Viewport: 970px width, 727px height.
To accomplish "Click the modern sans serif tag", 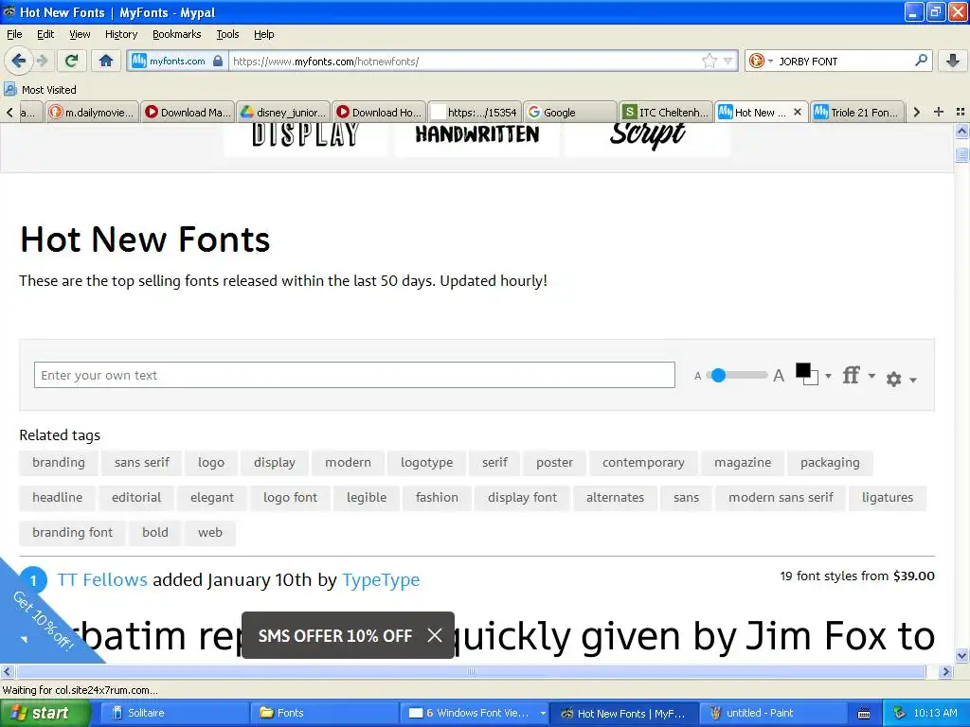I will click(x=781, y=497).
